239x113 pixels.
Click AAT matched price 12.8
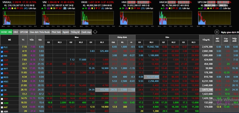coord(115,107)
